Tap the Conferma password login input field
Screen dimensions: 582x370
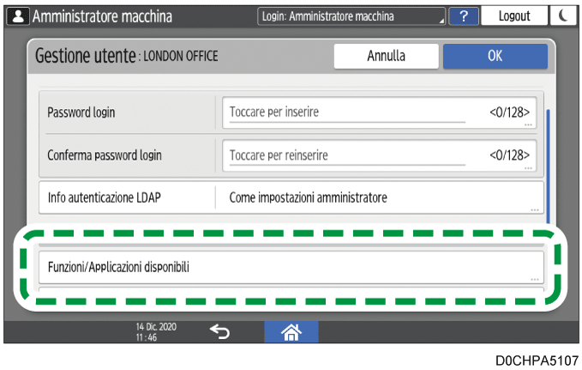pos(381,155)
